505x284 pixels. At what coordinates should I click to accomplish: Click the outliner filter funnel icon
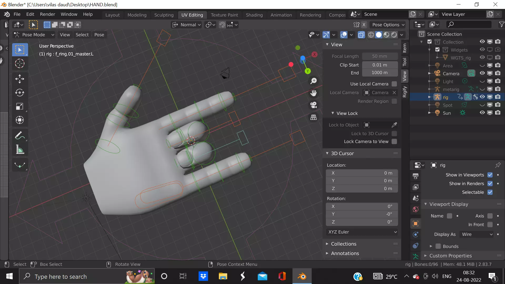(501, 24)
